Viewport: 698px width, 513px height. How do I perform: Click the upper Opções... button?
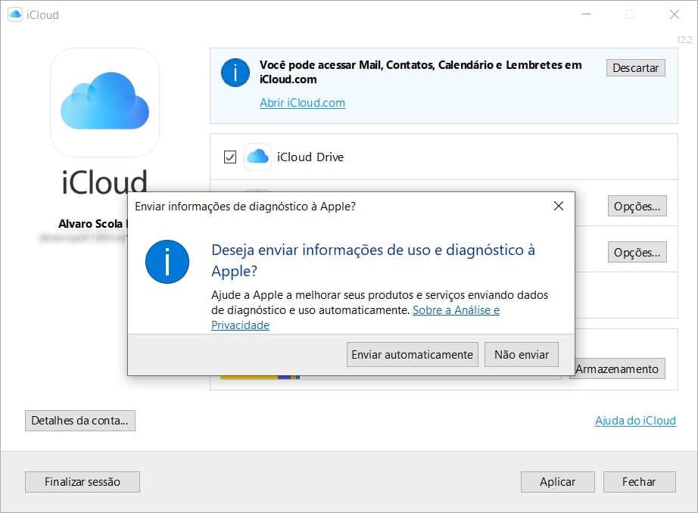click(x=637, y=206)
